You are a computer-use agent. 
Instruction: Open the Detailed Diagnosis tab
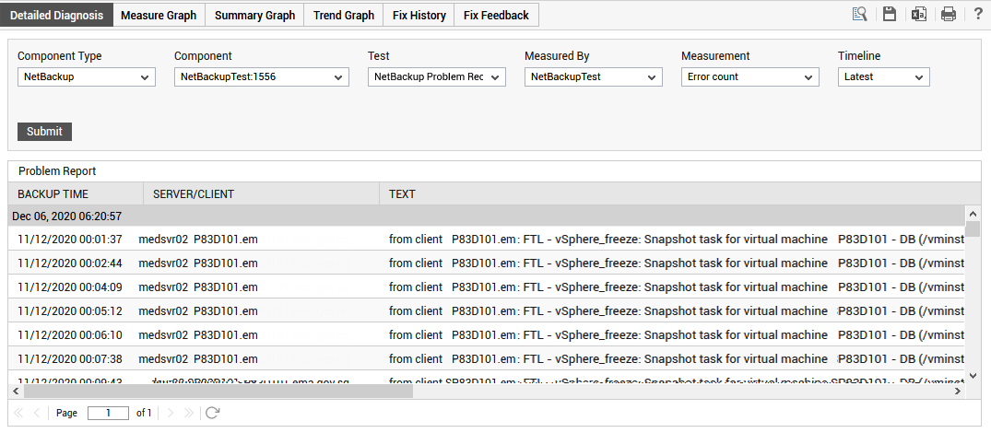click(x=57, y=15)
